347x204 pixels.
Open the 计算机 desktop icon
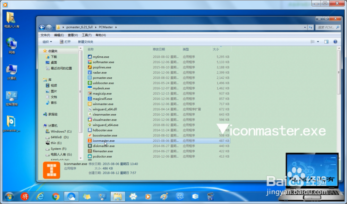[11, 72]
